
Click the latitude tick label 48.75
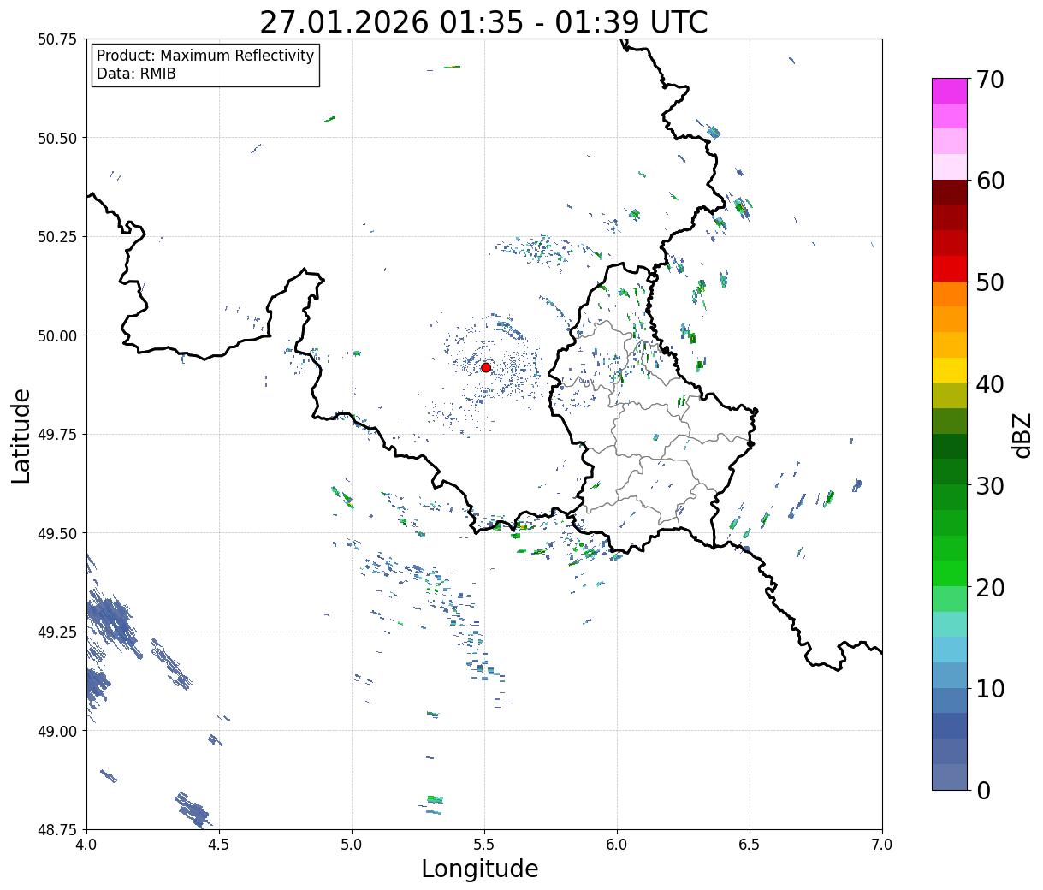click(56, 829)
